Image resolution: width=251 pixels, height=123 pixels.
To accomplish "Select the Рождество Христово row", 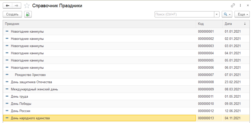I will (30, 75).
